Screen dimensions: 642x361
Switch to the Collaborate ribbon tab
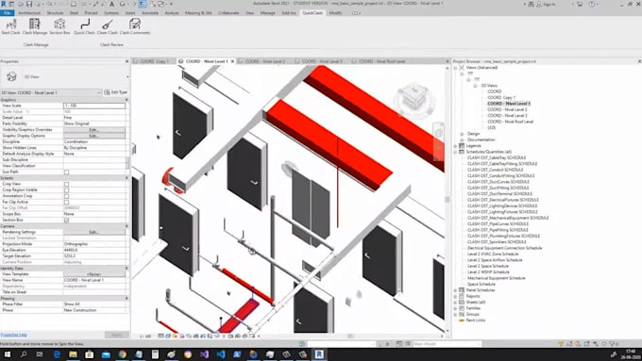(228, 13)
